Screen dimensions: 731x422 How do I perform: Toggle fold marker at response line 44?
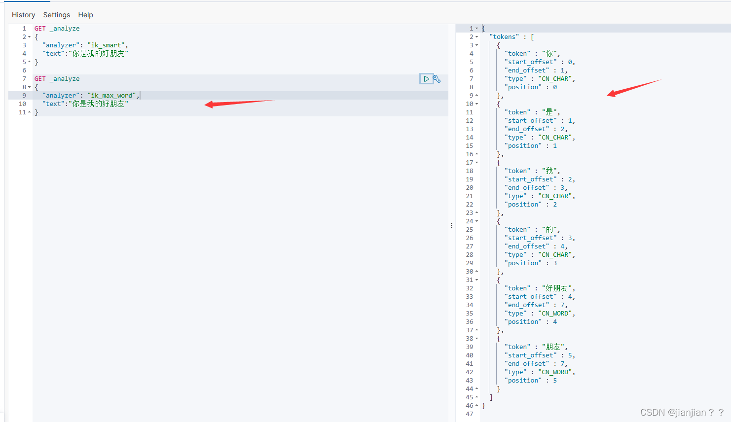pos(476,389)
